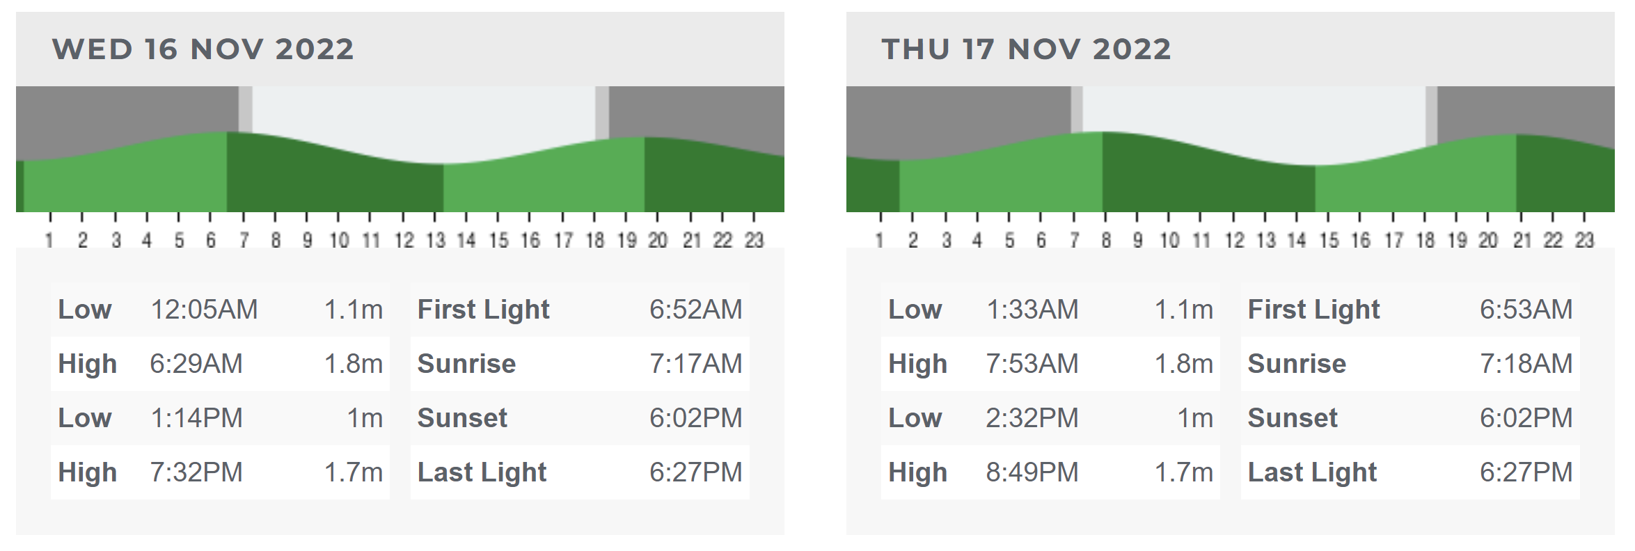Click hour 20 on Wednesday's tide timeline

point(658,240)
